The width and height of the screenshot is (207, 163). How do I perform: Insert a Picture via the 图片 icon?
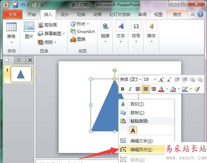pos(29,26)
